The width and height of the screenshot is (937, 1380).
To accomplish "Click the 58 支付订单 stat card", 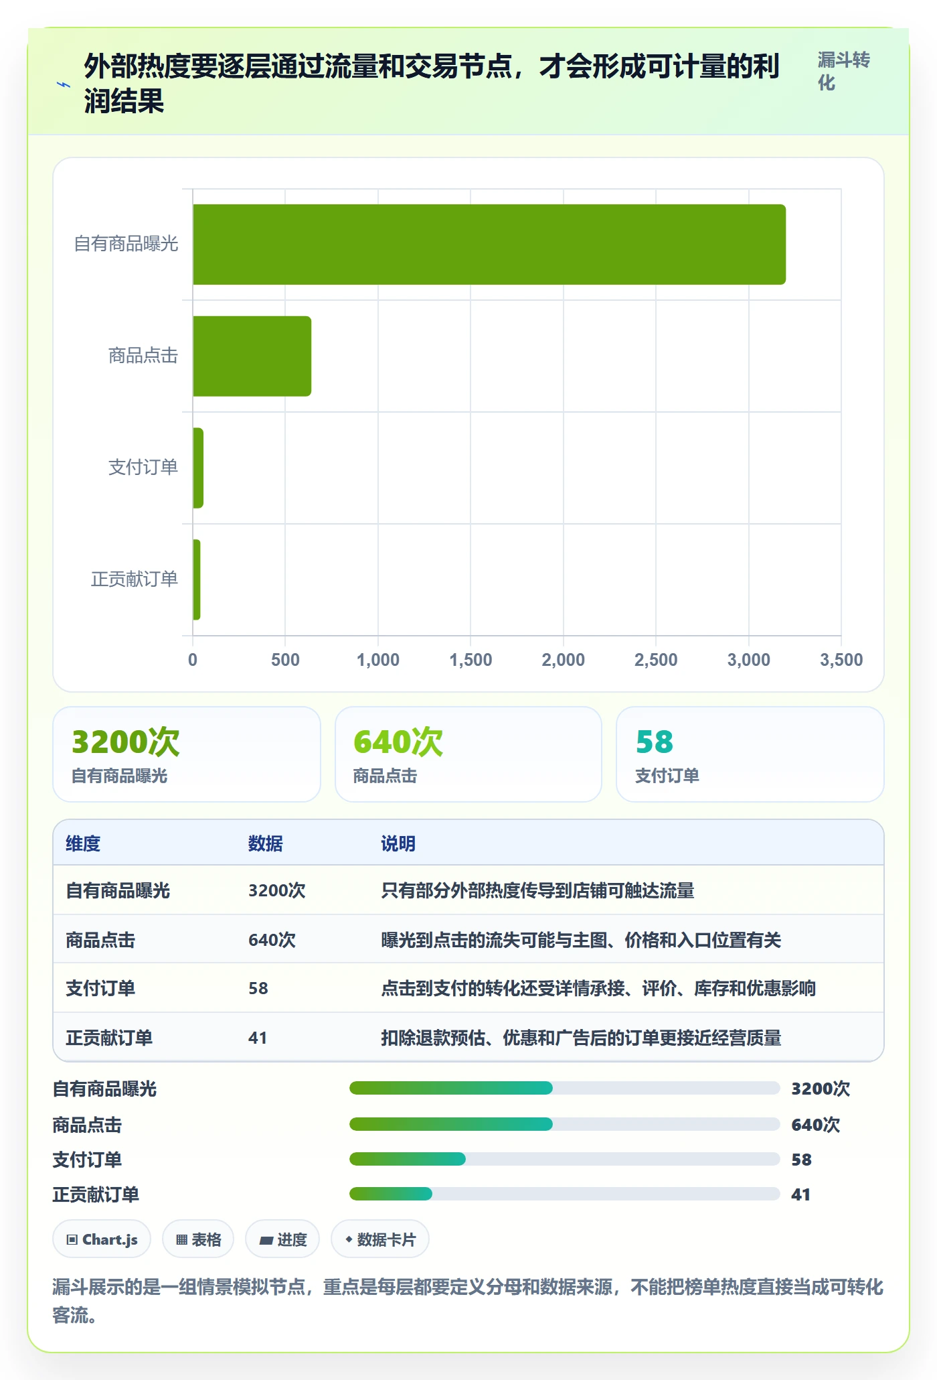I will [x=750, y=754].
